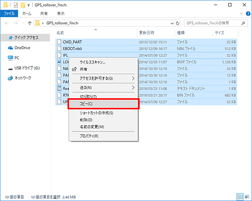
Task: Switch to details view icon in status bar
Action: [240, 196]
